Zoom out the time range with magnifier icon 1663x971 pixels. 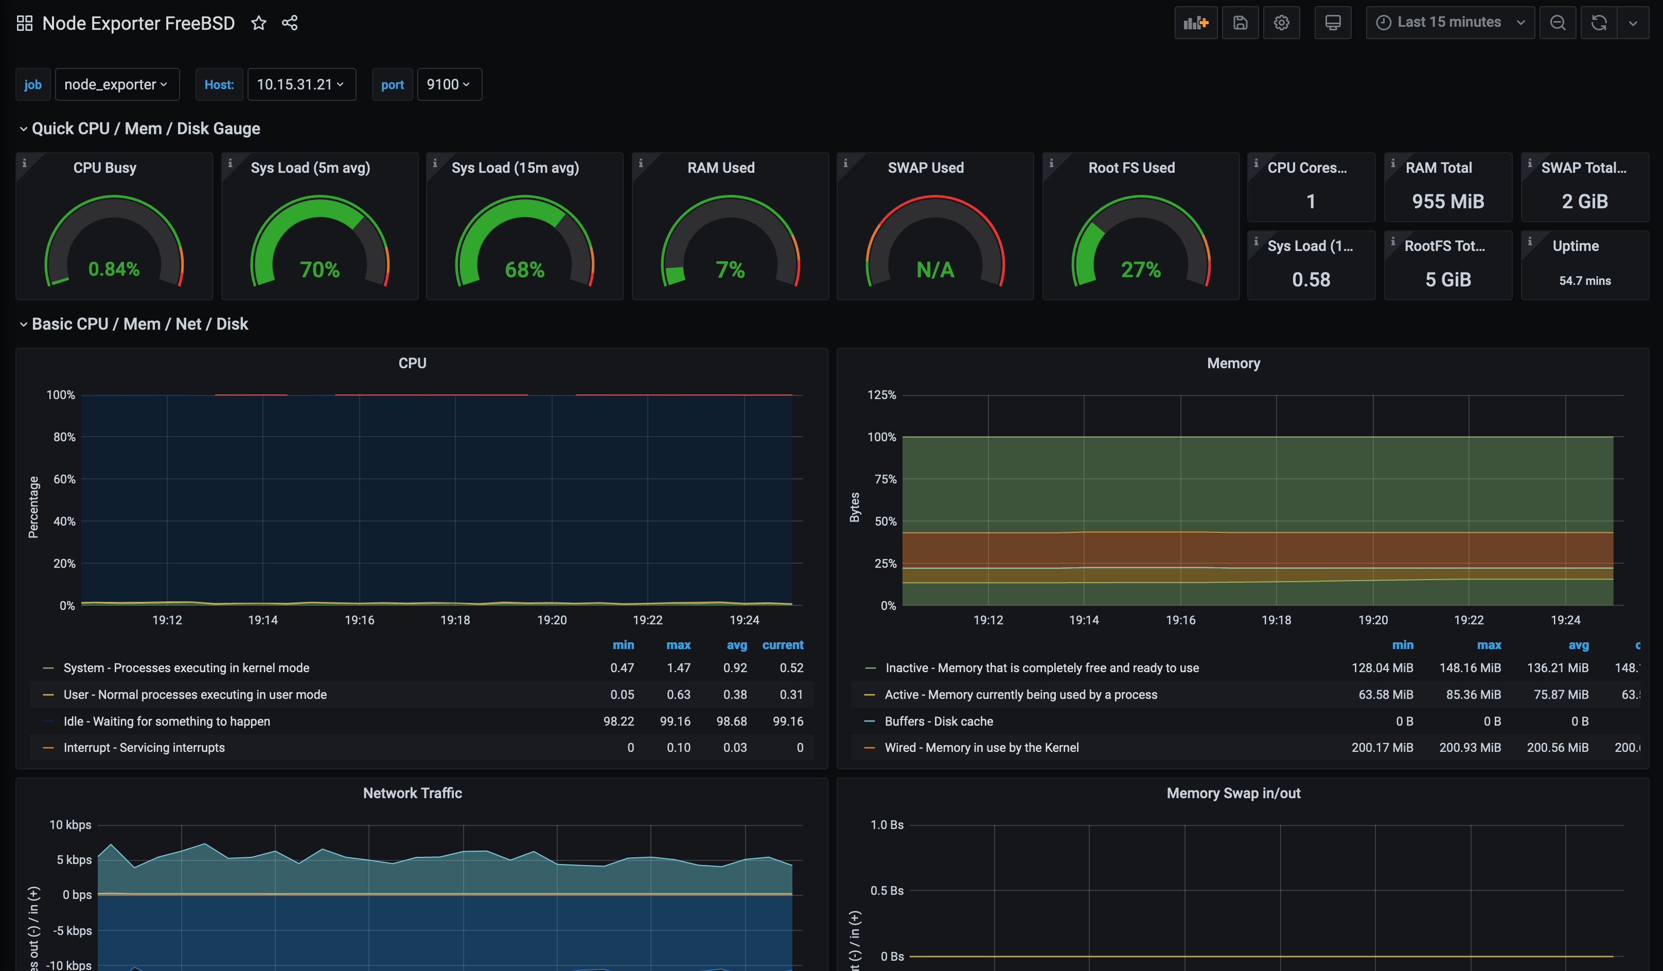tap(1558, 22)
